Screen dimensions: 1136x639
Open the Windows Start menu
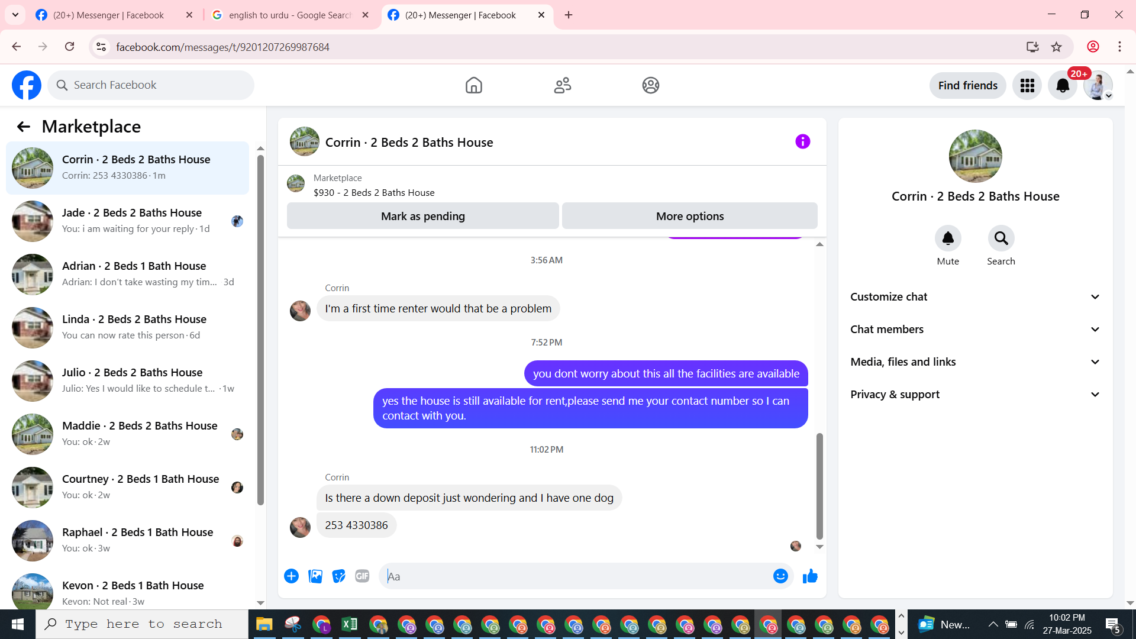click(18, 624)
